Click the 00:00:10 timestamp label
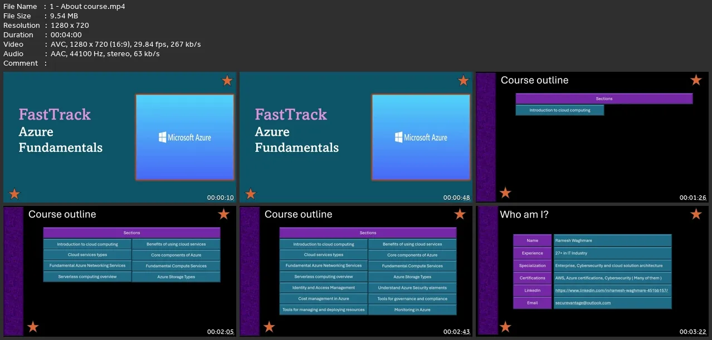The height and width of the screenshot is (340, 712). pos(221,198)
